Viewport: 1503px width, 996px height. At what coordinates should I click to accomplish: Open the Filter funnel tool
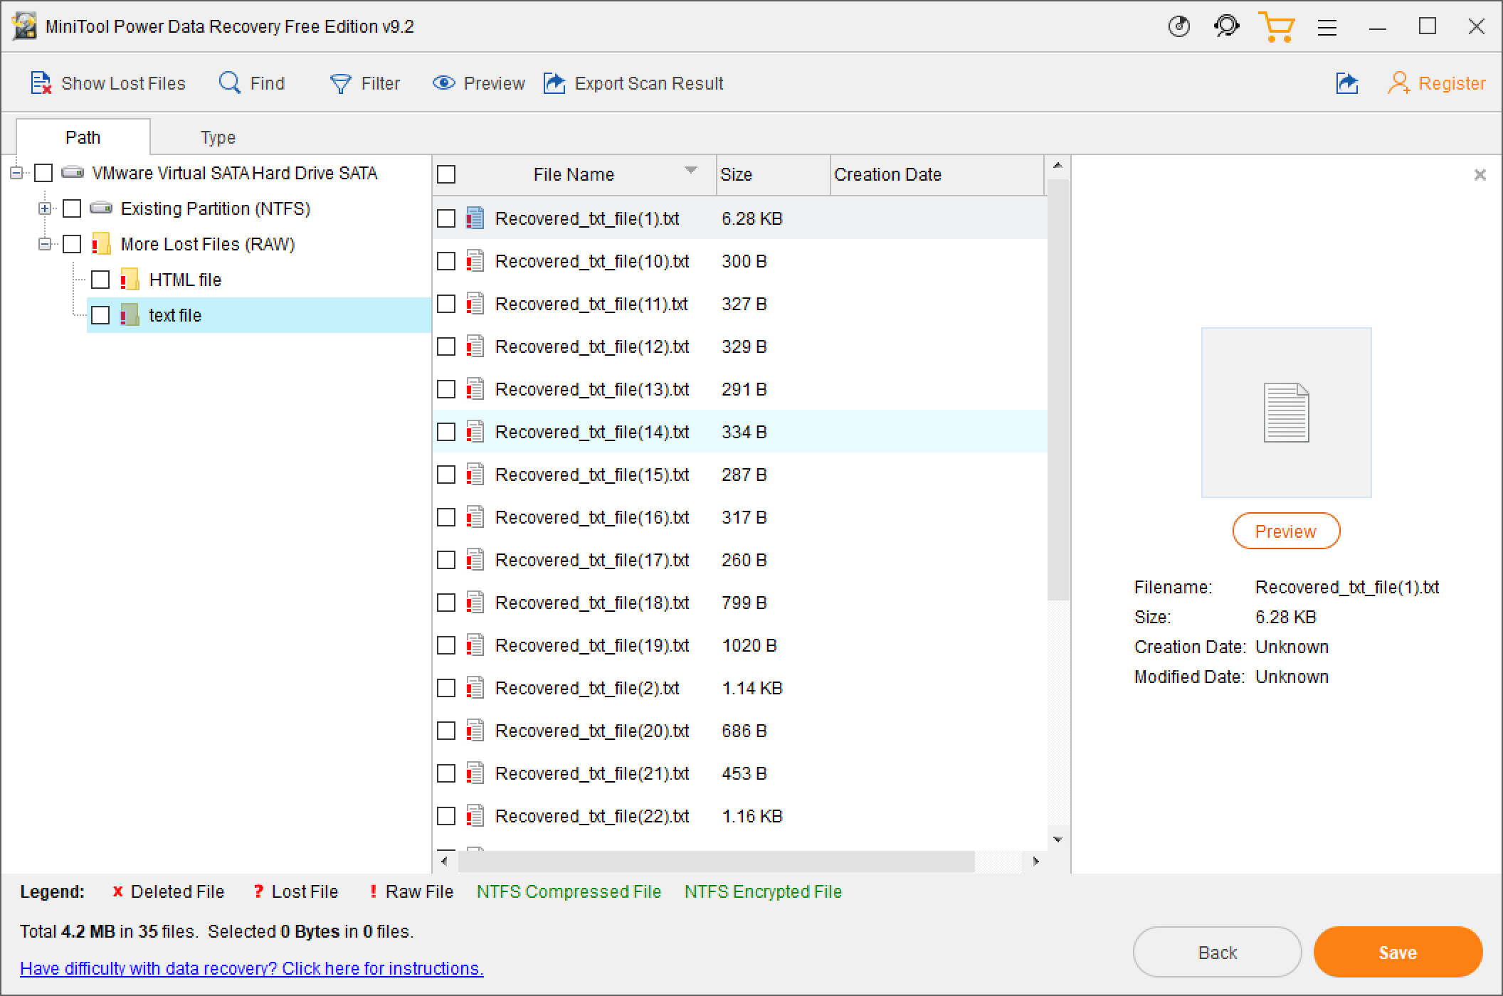[340, 83]
